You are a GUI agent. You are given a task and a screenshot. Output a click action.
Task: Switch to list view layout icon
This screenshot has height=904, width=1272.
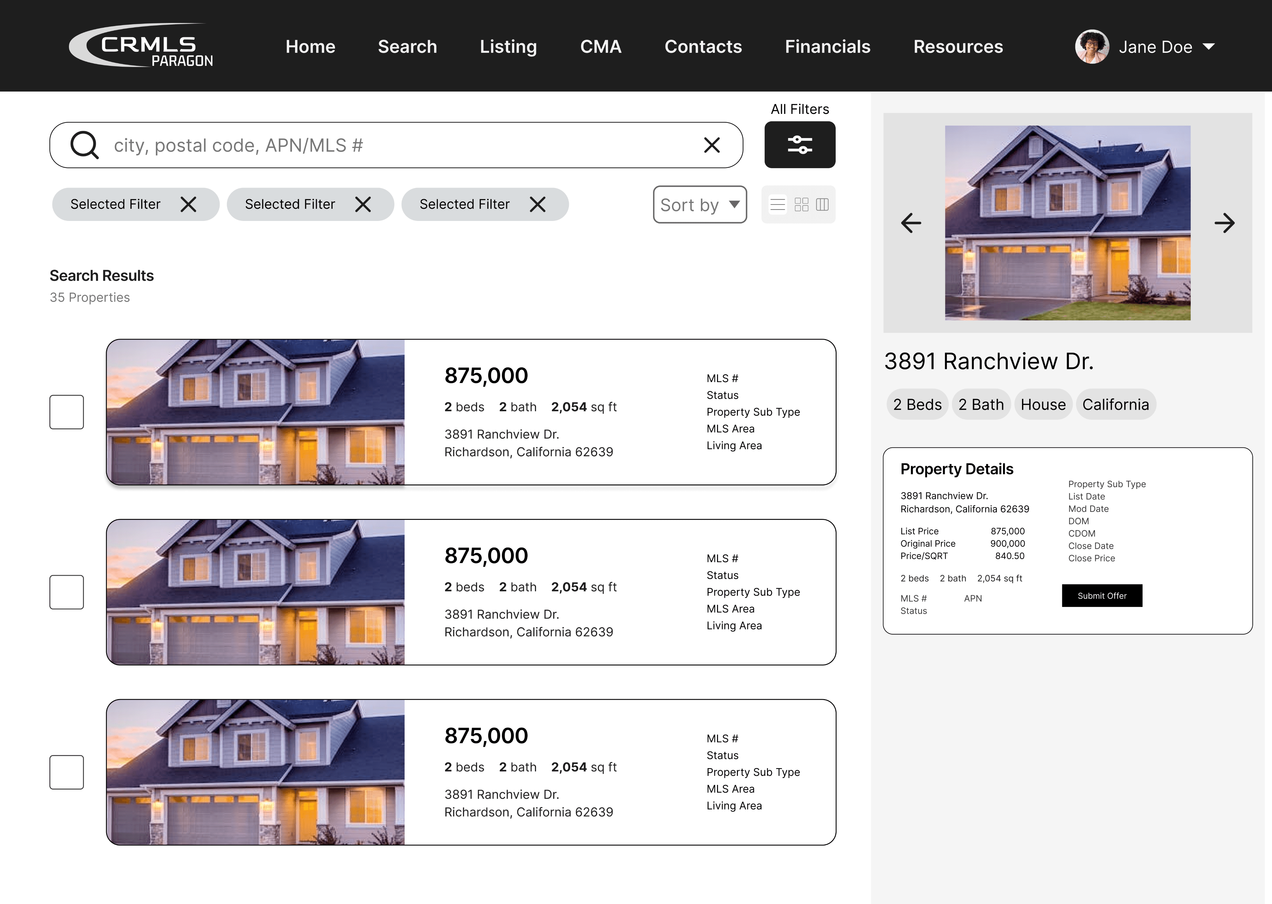pos(778,205)
